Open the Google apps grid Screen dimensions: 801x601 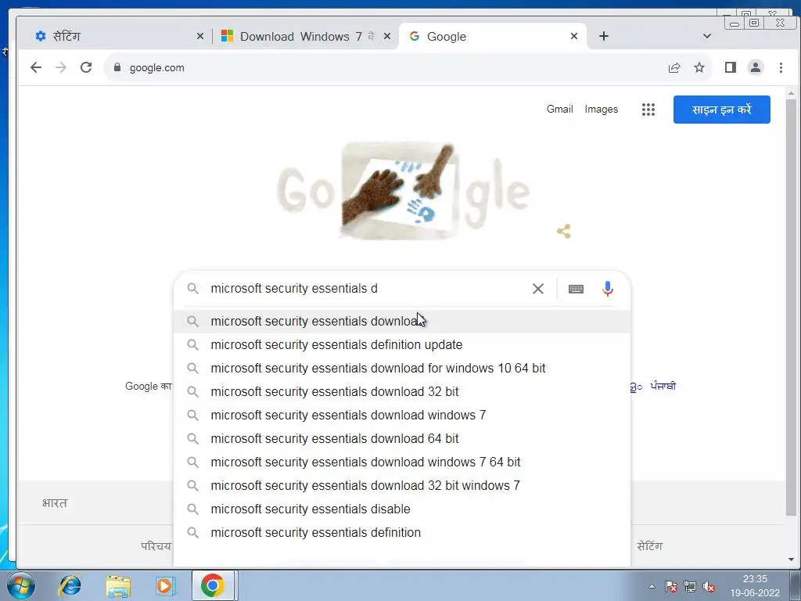(648, 110)
